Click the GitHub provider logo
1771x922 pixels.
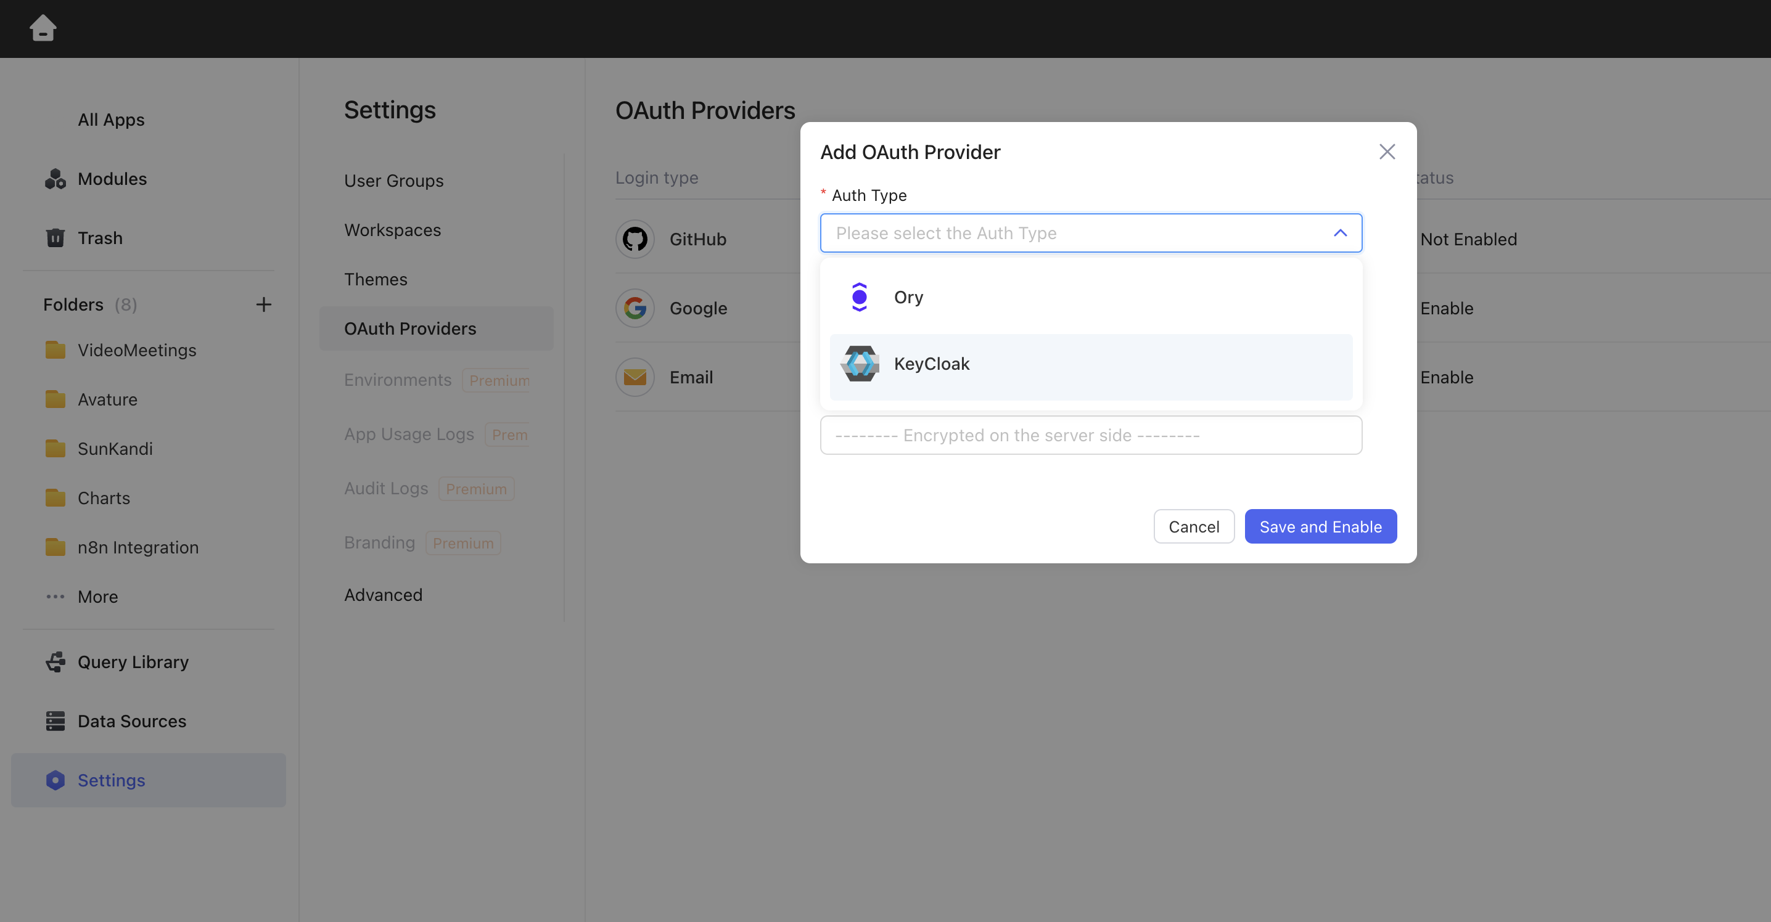[x=635, y=239]
